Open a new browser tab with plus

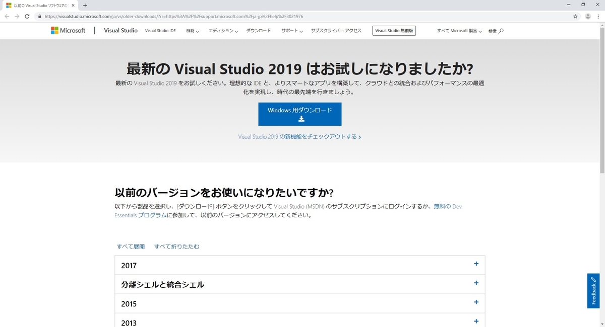(x=85, y=5)
